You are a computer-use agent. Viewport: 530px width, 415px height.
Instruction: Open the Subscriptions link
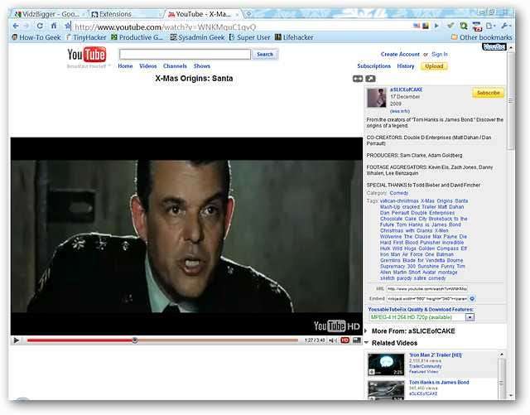(x=373, y=66)
